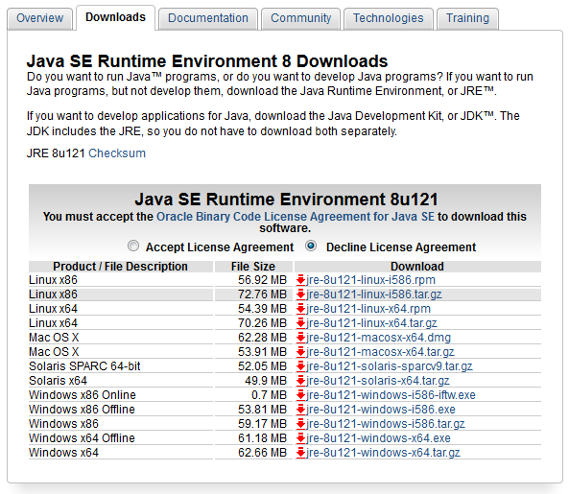Image resolution: width=569 pixels, height=494 pixels.
Task: Click download arrow icon for jre-8u121-solaris-x64.tar.gz
Action: (x=300, y=381)
